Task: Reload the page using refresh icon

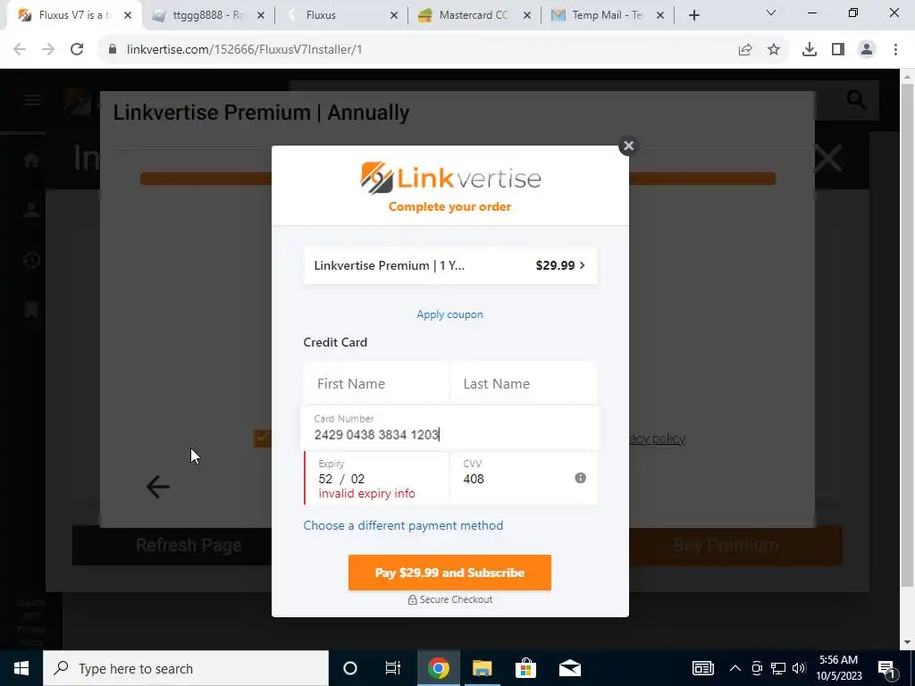Action: (x=77, y=50)
